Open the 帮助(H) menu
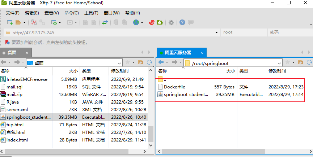 coord(132,13)
